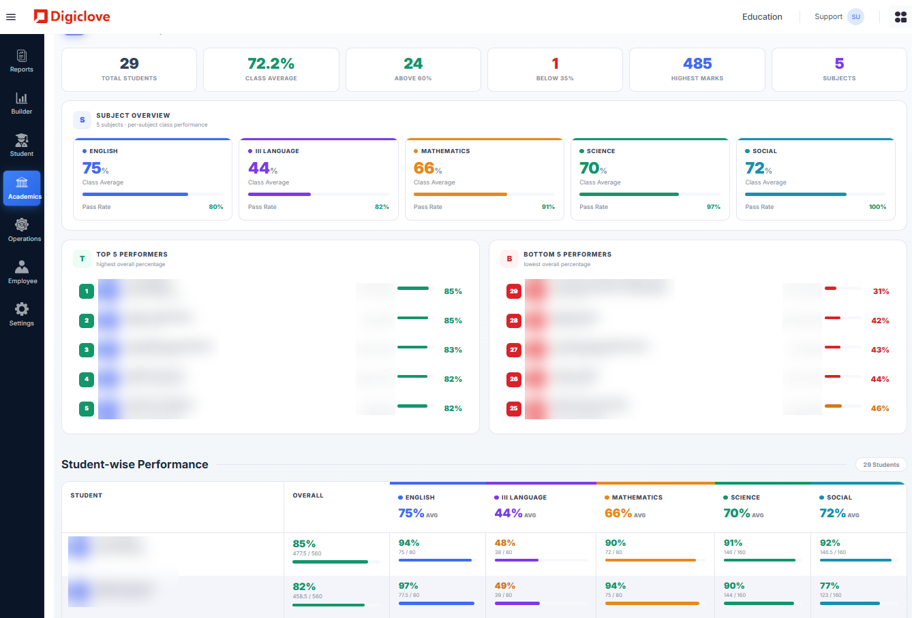The image size is (912, 618).
Task: Click the Digiclove logo
Action: pyautogui.click(x=72, y=16)
